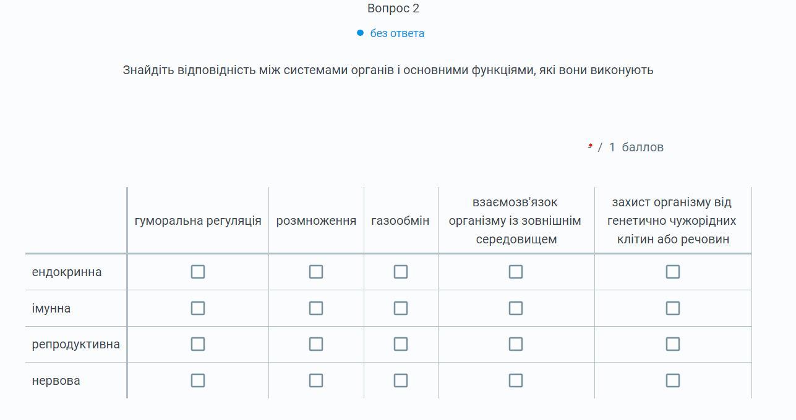Viewport: 796px width, 420px height.
Task: Click the 'Вопрос 2' heading
Action: 393,9
